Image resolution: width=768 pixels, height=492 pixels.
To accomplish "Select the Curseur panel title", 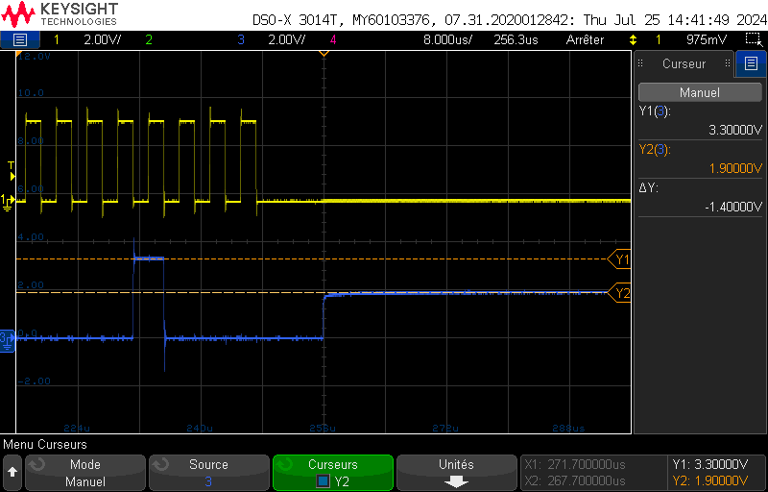I will click(684, 63).
